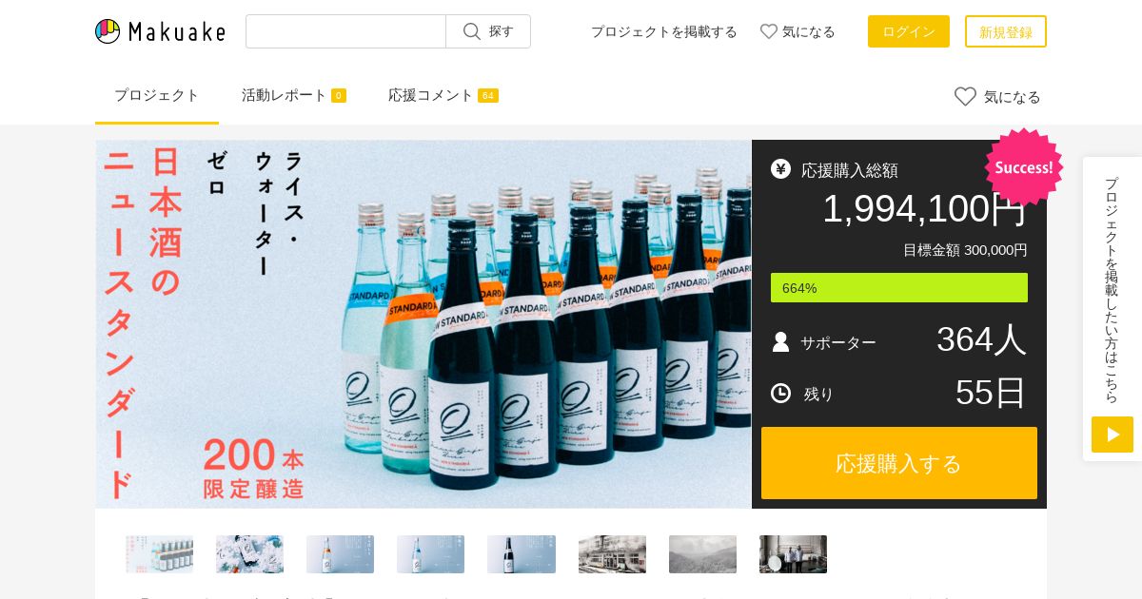Click the yellow play arrow on side panel

click(1112, 435)
